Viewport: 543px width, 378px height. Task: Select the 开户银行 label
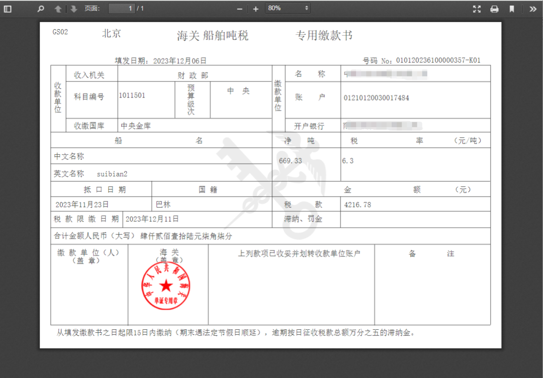pos(309,126)
